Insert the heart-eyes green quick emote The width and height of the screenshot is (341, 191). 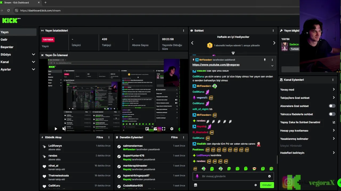coord(271,169)
